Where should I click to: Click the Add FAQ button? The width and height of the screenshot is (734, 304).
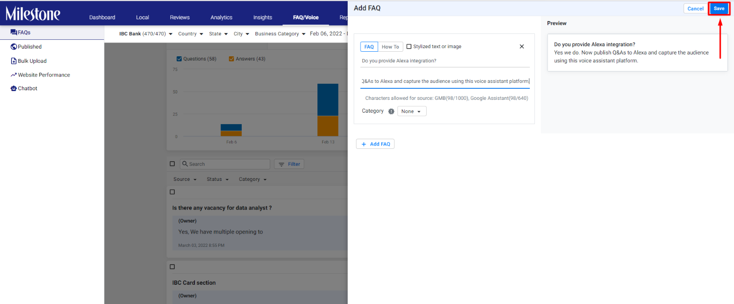point(375,144)
